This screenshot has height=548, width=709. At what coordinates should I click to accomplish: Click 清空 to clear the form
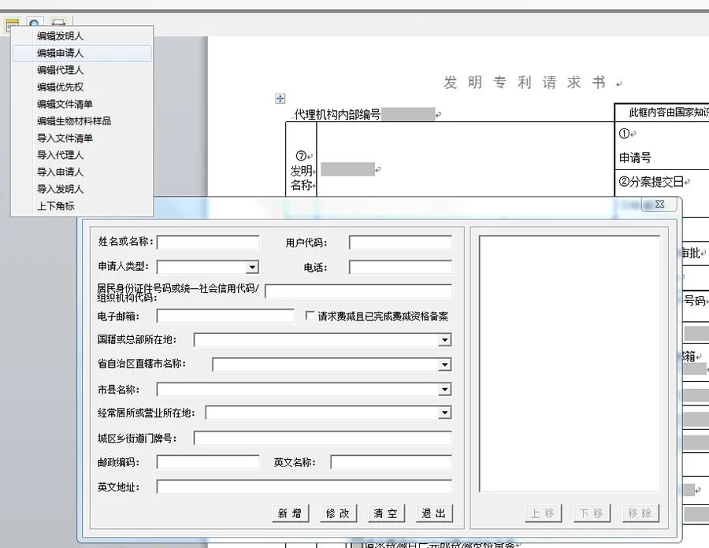386,513
